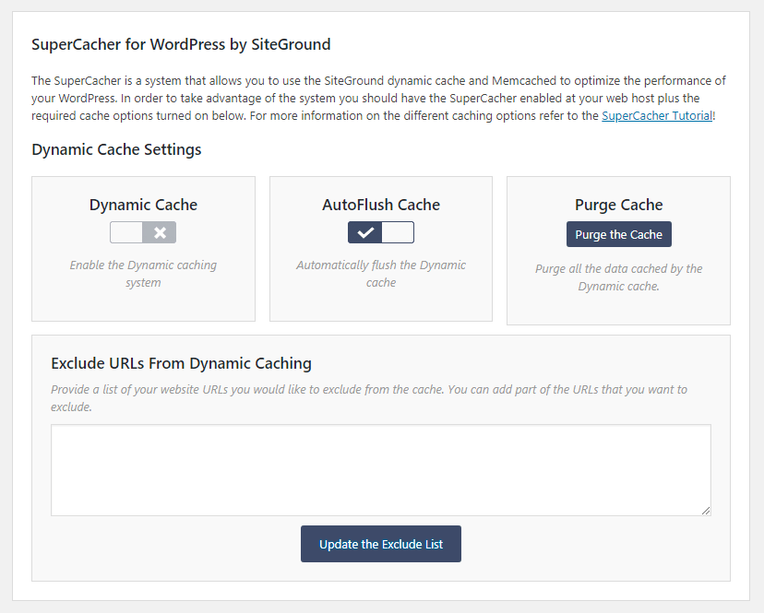Click the Exclude URLs From Dynamic Caching heading
764x613 pixels.
181,363
